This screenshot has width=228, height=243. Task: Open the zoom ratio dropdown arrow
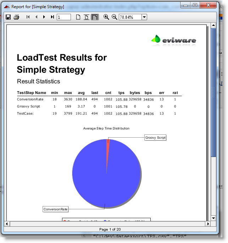(144, 17)
